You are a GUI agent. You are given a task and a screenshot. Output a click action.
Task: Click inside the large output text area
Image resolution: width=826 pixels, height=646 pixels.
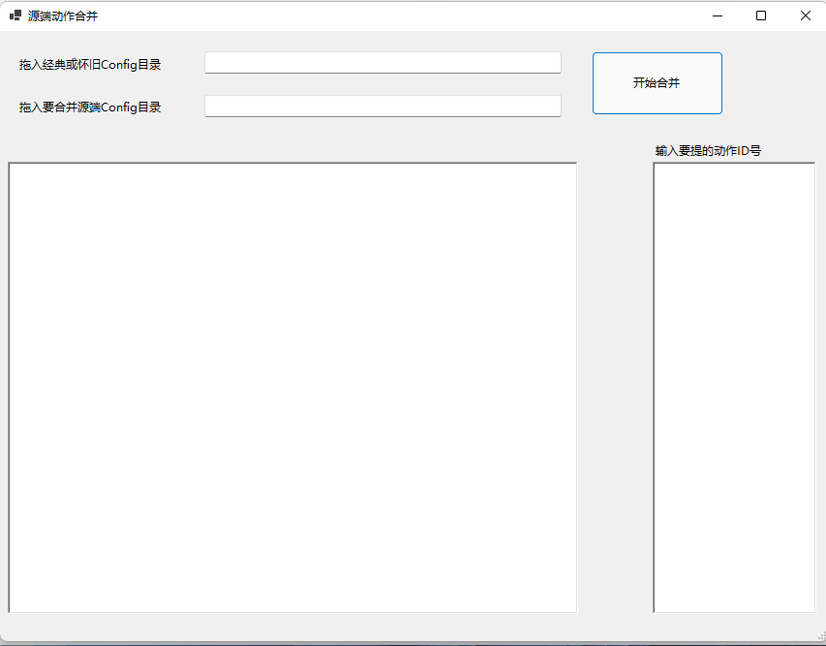point(292,387)
